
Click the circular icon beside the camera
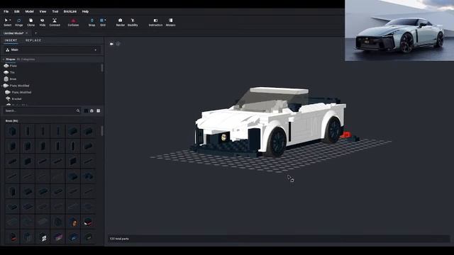point(118,44)
